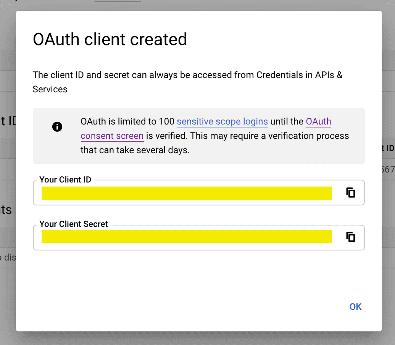Click the Credentials in APIs & Services description text
The height and width of the screenshot is (345, 395).
[187, 82]
